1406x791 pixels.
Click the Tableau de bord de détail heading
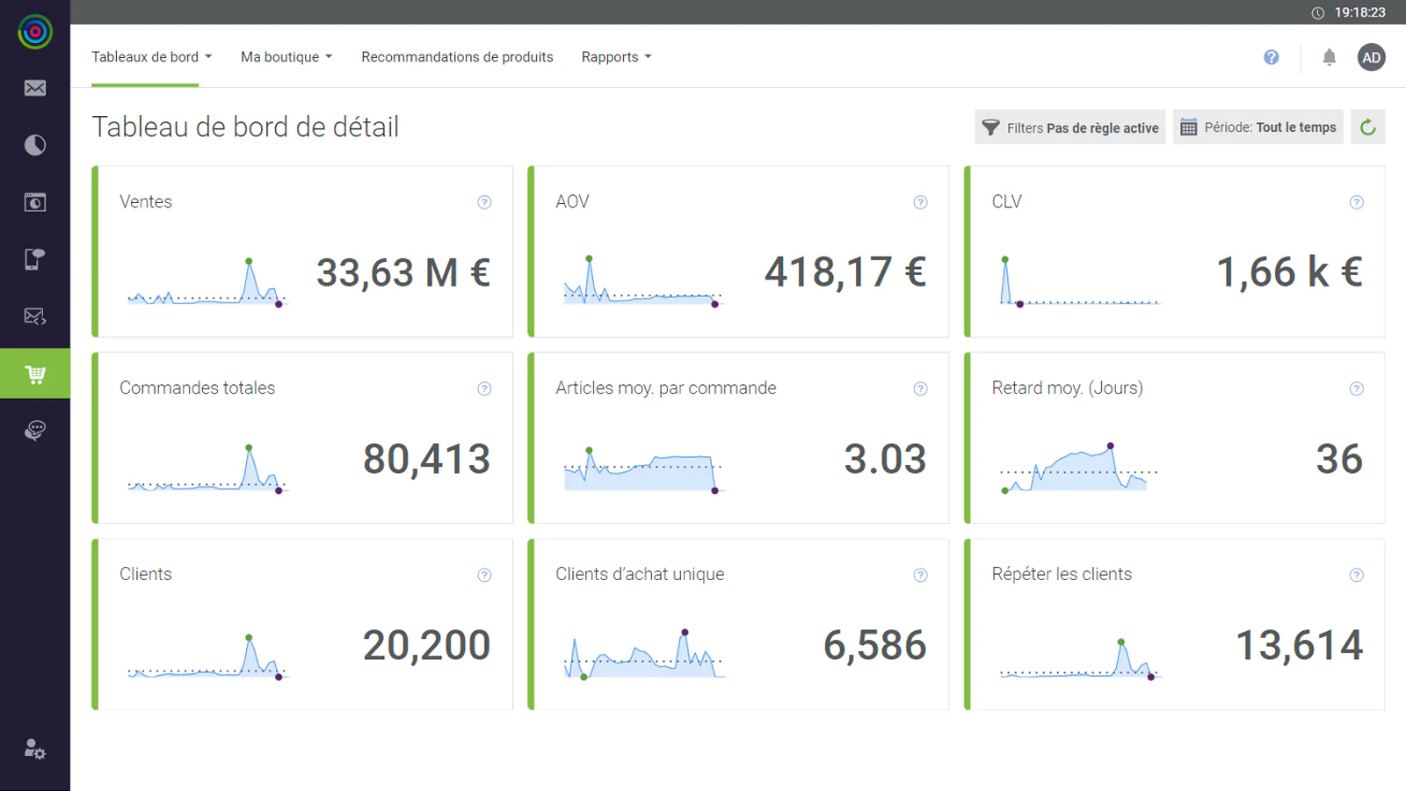click(x=245, y=127)
